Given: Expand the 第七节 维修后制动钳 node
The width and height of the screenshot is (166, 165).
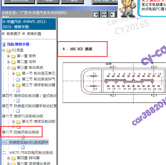Looking at the screenshot, I should [x=13, y=122].
